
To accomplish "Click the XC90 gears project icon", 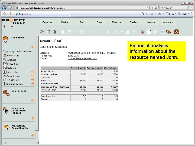I will coord(6,93).
